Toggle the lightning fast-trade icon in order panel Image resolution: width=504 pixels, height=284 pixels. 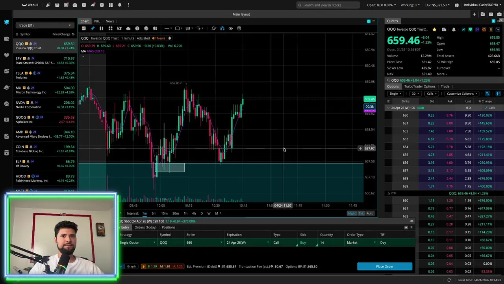click(143, 266)
